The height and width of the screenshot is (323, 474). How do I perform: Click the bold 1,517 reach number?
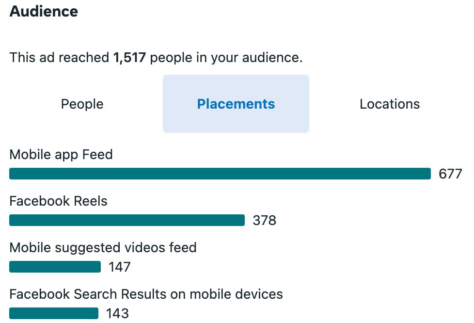[129, 57]
